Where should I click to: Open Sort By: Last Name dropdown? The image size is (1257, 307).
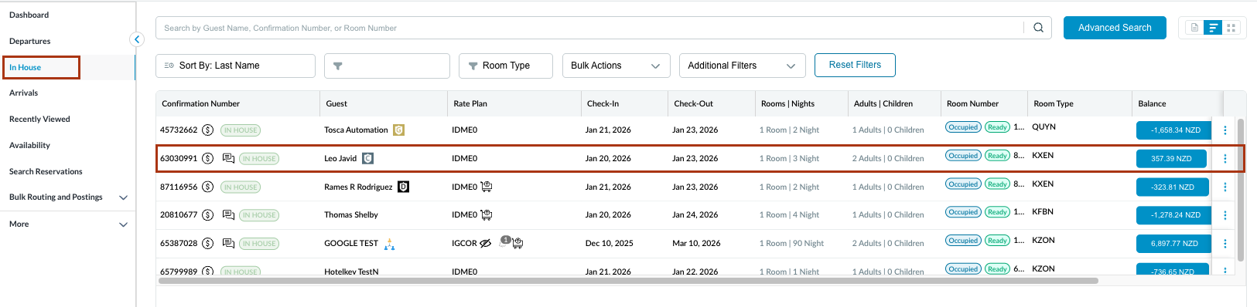pos(235,66)
